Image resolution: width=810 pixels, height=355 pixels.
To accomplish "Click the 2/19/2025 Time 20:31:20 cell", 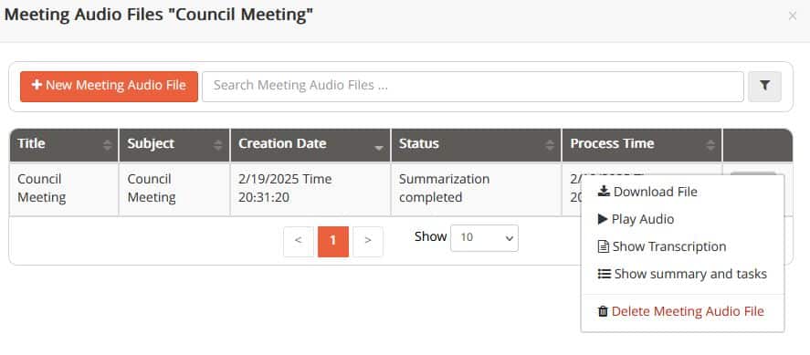I will 310,189.
